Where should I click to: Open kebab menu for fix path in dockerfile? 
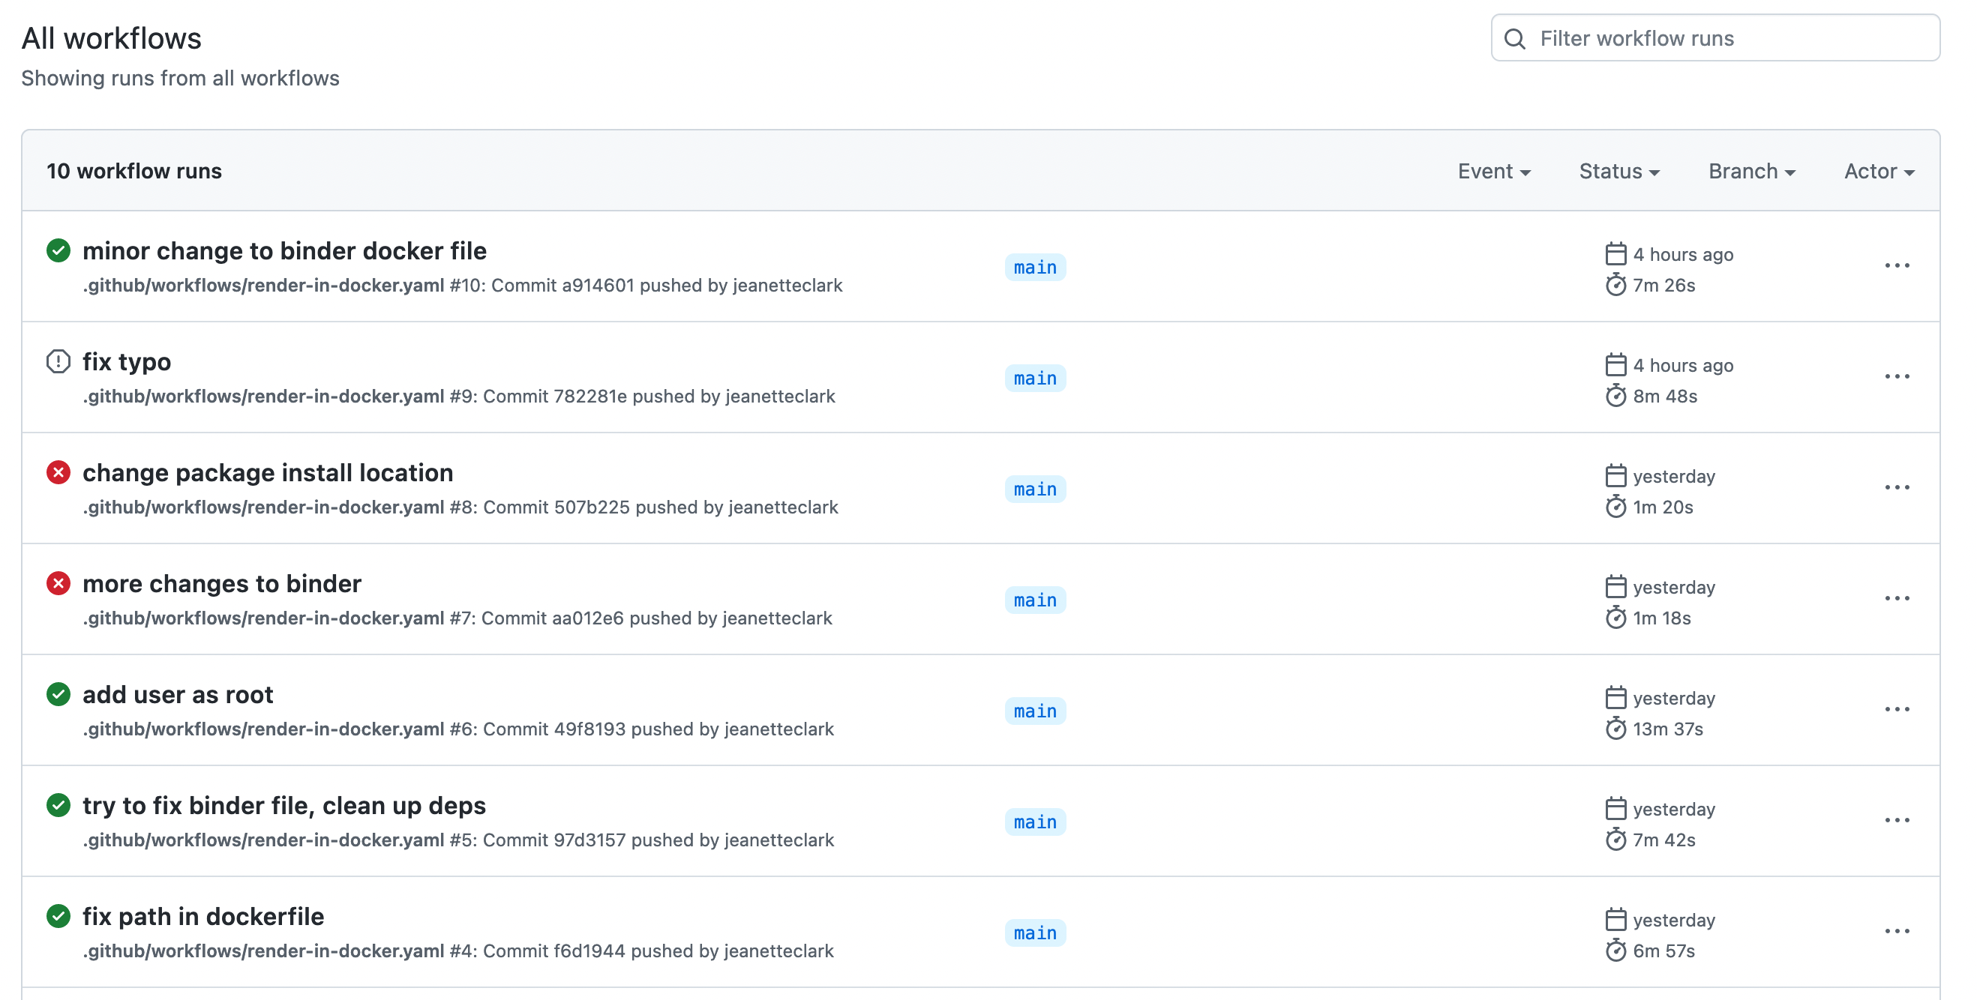point(1897,932)
